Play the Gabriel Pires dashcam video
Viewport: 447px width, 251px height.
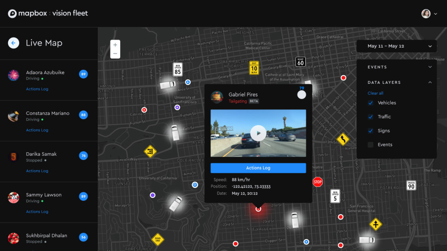(258, 133)
